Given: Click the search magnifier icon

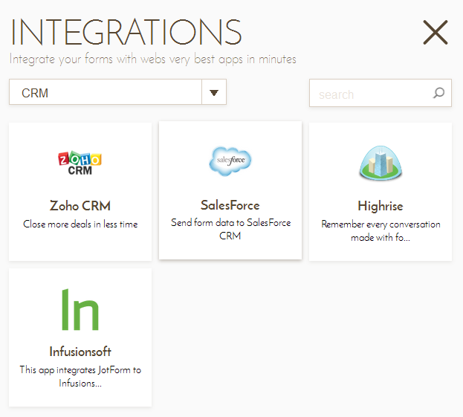Looking at the screenshot, I should click(438, 93).
